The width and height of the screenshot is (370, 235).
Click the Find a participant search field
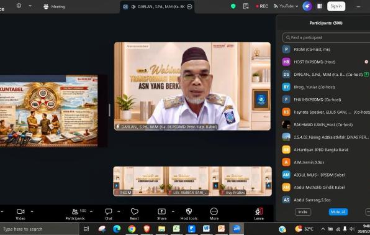(x=327, y=37)
